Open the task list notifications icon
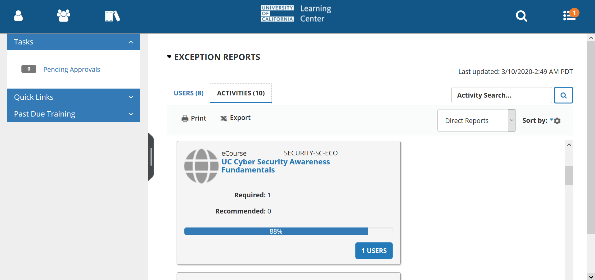The height and width of the screenshot is (280, 595). click(x=571, y=15)
